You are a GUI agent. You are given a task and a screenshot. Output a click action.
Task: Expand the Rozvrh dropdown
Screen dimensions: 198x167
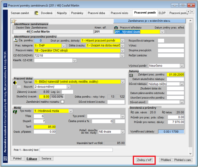point(69,87)
